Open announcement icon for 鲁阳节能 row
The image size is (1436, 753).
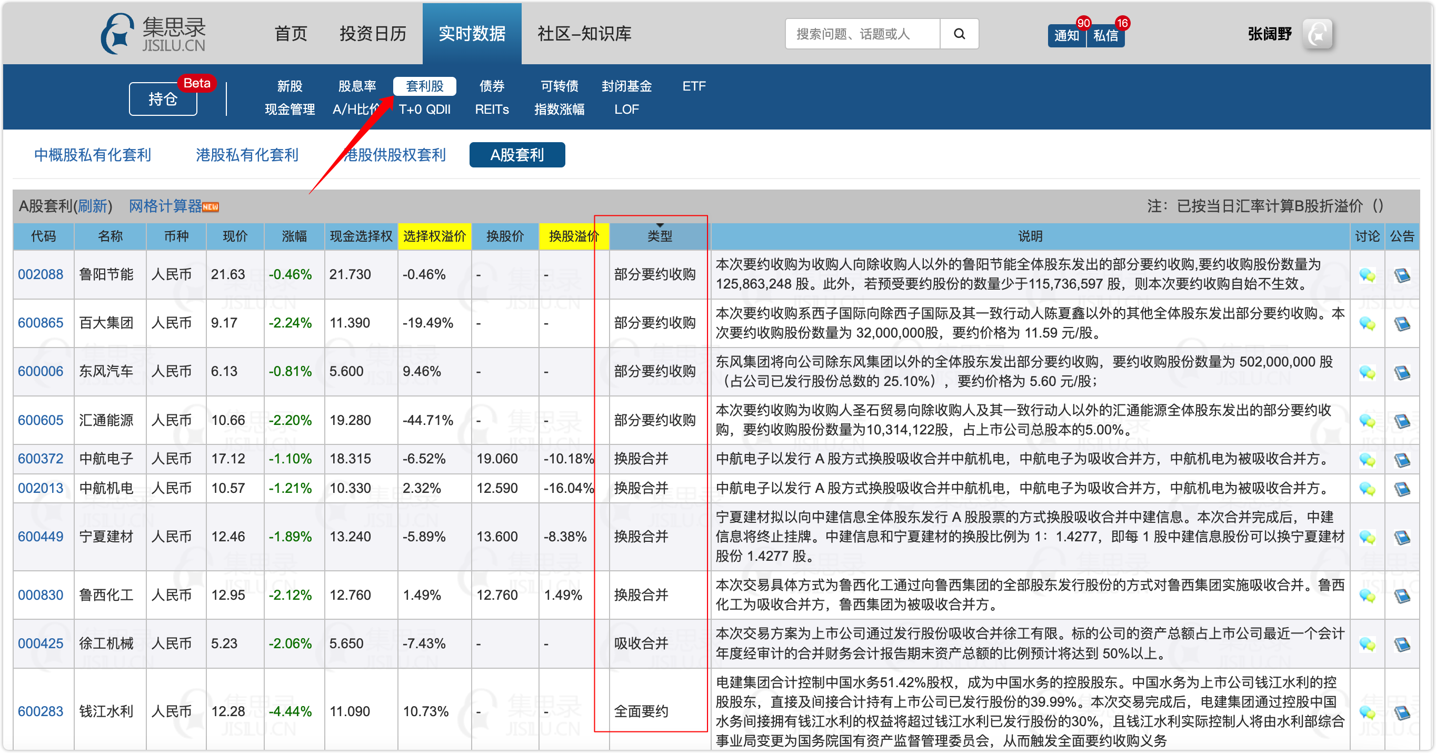coord(1402,274)
